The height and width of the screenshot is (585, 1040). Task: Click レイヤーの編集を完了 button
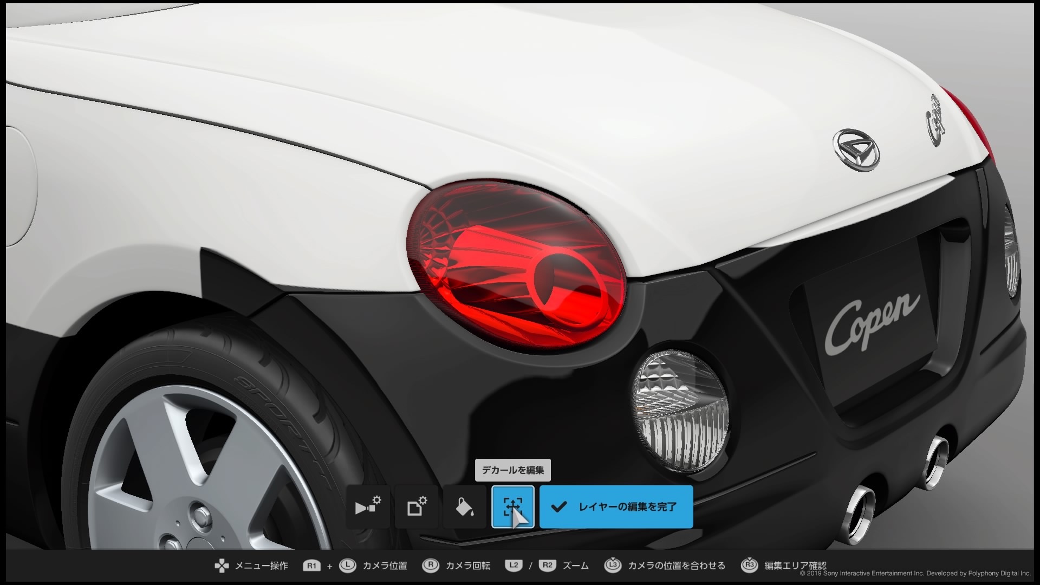[616, 506]
